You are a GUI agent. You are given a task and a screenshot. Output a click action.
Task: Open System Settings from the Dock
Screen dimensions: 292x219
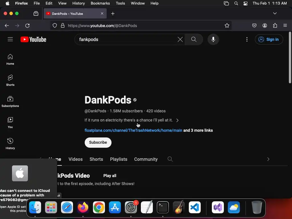131,207
